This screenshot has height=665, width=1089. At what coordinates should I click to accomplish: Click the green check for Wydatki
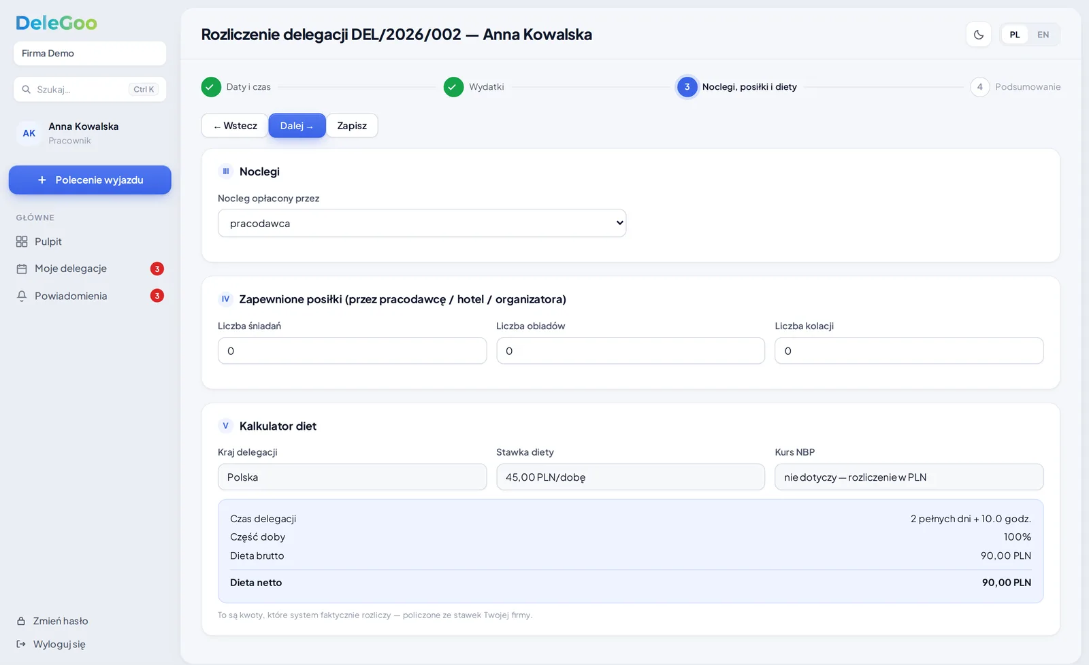pyautogui.click(x=453, y=87)
